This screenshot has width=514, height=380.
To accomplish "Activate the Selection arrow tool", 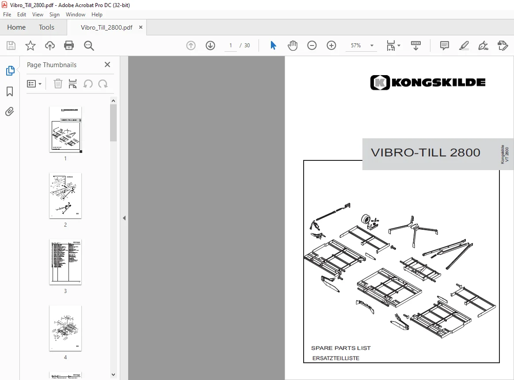I will tap(273, 46).
